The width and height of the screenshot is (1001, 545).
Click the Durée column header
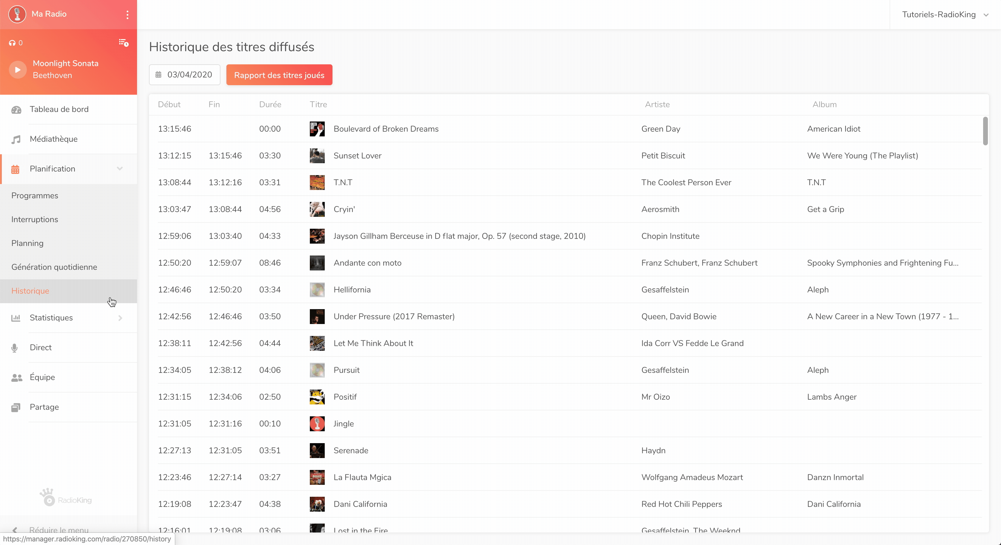pos(270,105)
